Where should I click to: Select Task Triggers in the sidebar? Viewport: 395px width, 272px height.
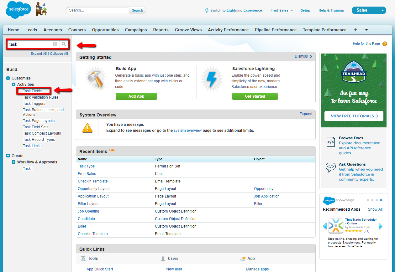coord(34,104)
